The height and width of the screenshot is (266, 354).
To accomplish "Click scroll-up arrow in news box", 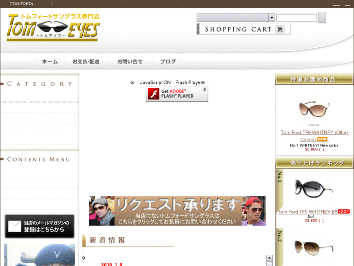I will (x=270, y=258).
